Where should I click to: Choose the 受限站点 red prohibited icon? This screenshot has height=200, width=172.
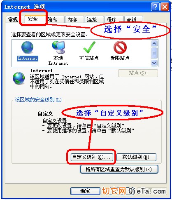pos(120,47)
